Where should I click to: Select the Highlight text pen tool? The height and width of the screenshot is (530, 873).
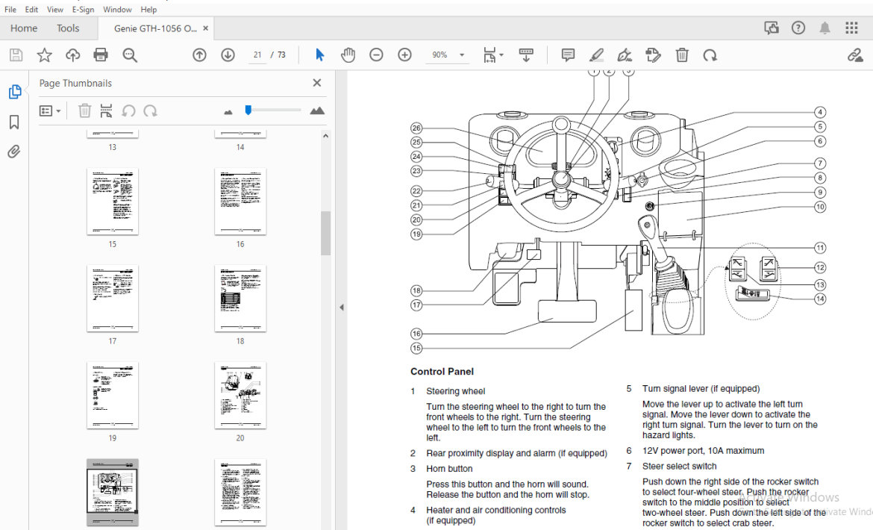click(x=596, y=54)
